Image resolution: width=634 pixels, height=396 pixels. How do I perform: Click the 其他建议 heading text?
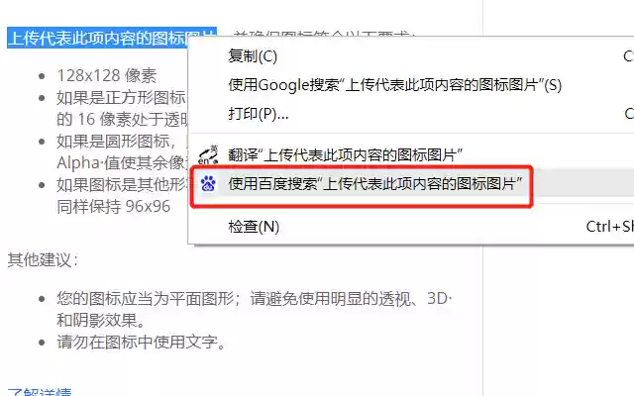[43, 259]
